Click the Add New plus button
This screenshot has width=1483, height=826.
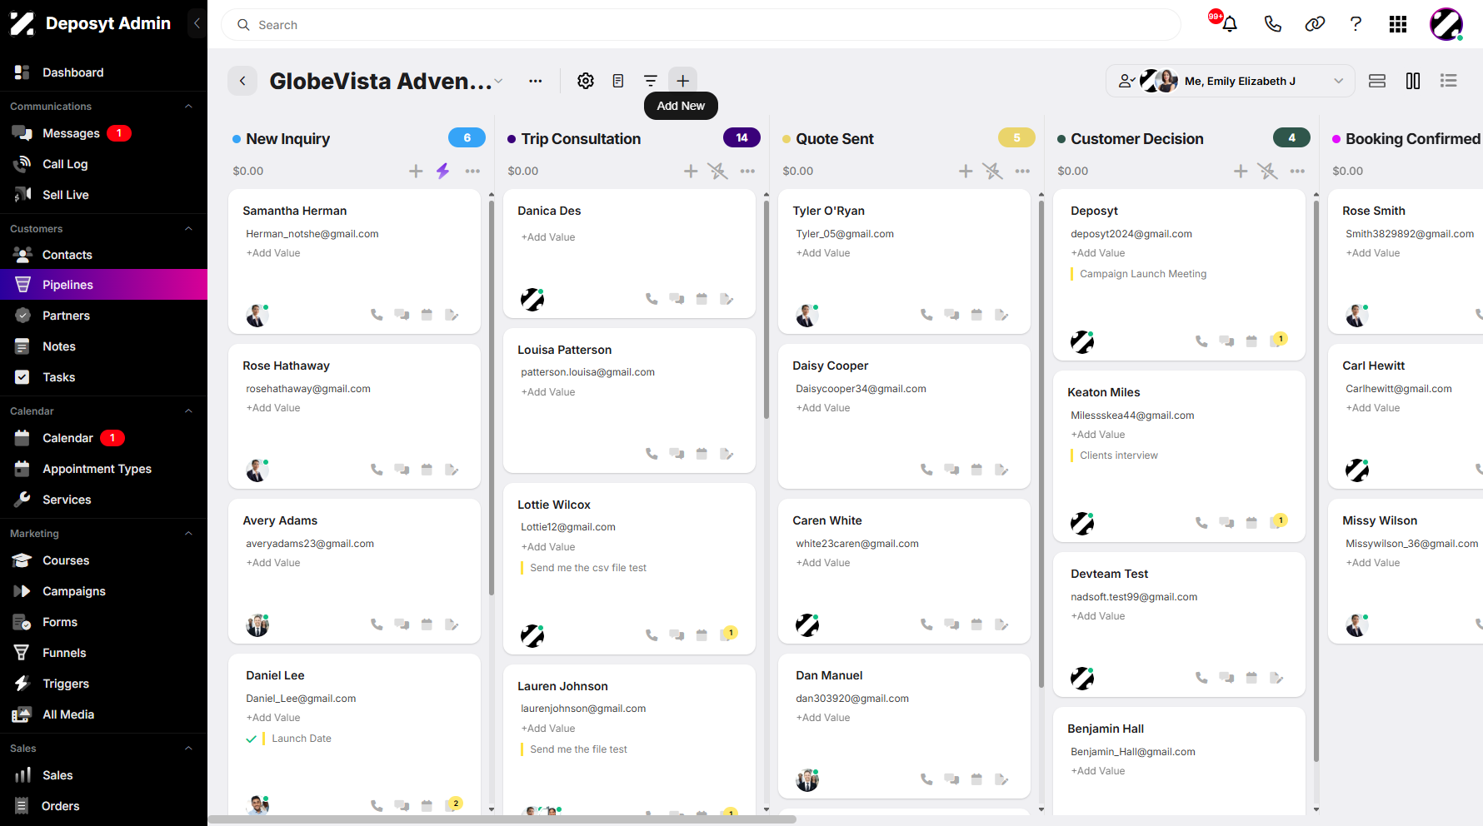pos(682,81)
